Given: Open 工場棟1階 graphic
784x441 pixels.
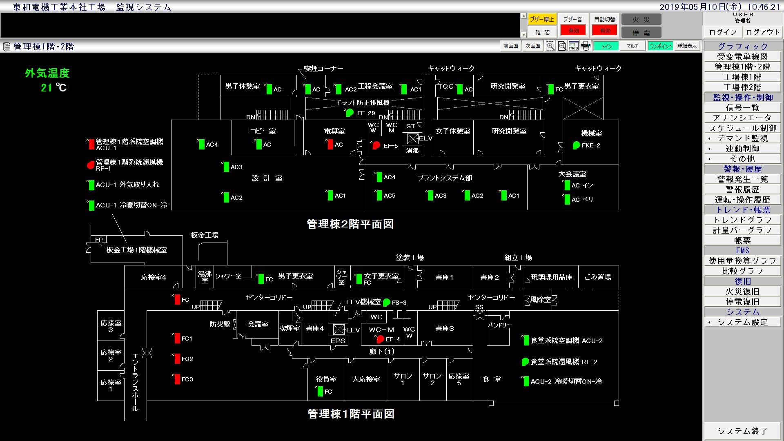Looking at the screenshot, I should point(742,77).
